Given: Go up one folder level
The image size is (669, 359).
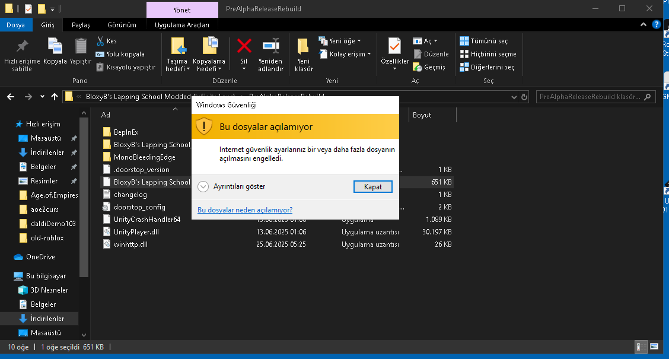Looking at the screenshot, I should [x=55, y=97].
